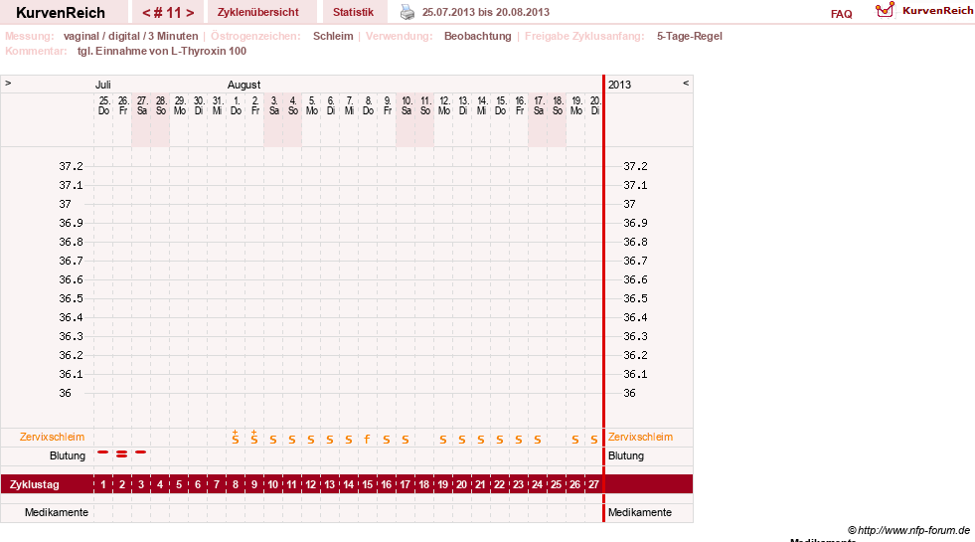975x542 pixels.
Task: Click the S mucus symbol on cycle day 19
Action: click(442, 440)
